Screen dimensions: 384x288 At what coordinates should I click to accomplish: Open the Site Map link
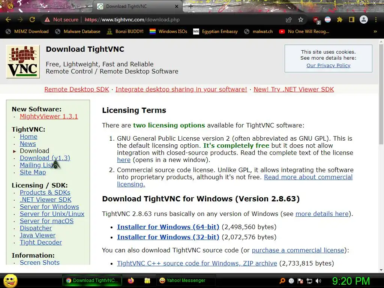pos(33,172)
